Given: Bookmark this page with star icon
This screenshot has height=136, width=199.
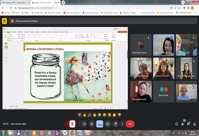Looking at the screenshot, I should pyautogui.click(x=179, y=8).
